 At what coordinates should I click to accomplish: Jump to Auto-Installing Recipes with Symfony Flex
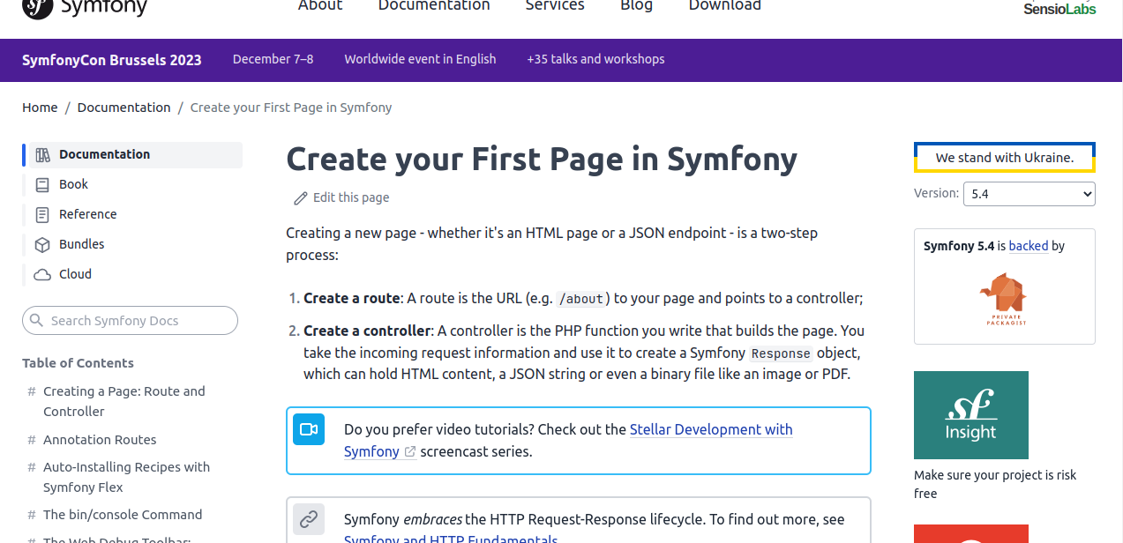coord(127,477)
